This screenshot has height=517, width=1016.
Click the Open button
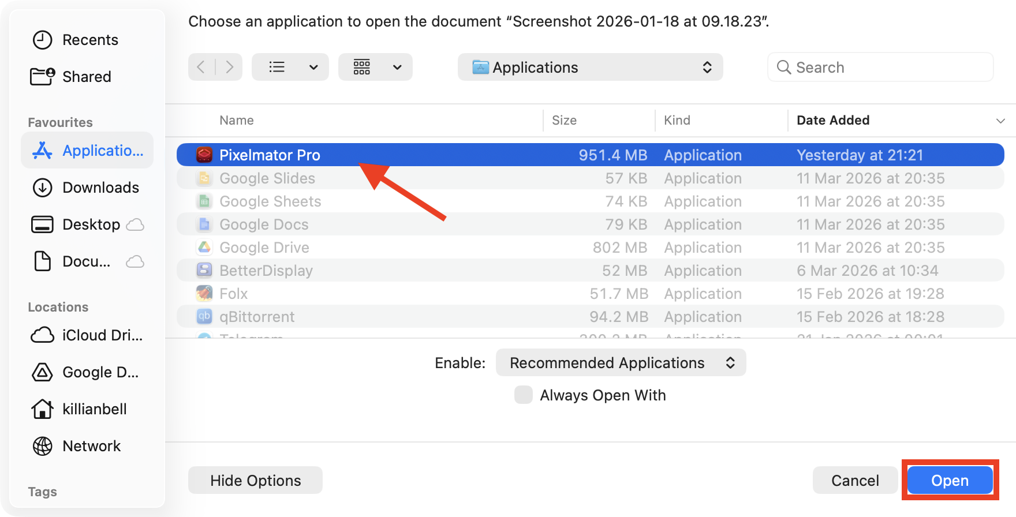(x=950, y=480)
